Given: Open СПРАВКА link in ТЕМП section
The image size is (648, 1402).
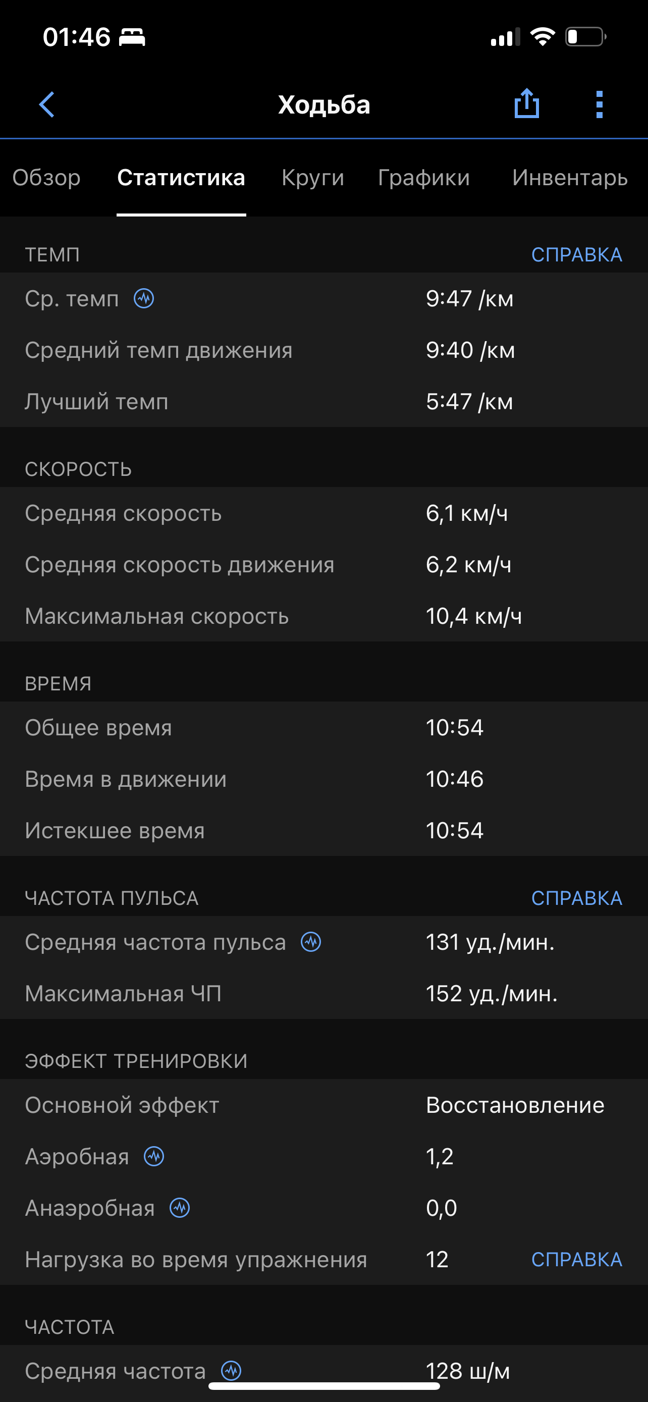Looking at the screenshot, I should (x=576, y=254).
